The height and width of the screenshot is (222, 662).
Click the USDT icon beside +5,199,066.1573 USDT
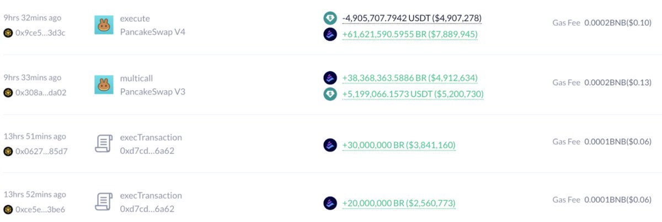(330, 94)
